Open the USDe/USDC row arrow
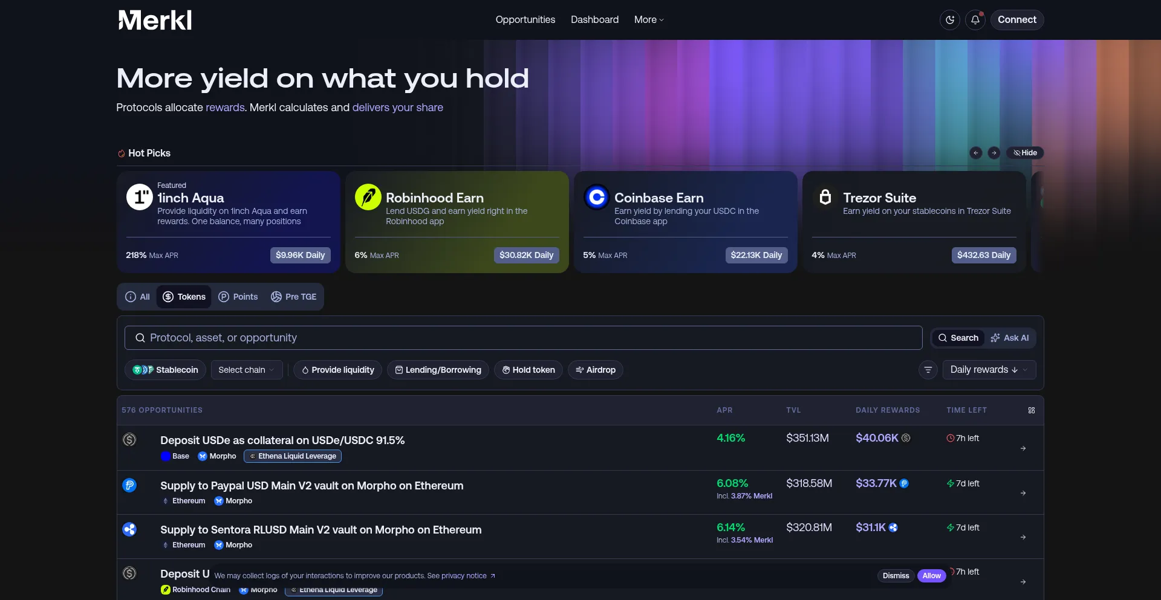1161x600 pixels. [x=1023, y=448]
